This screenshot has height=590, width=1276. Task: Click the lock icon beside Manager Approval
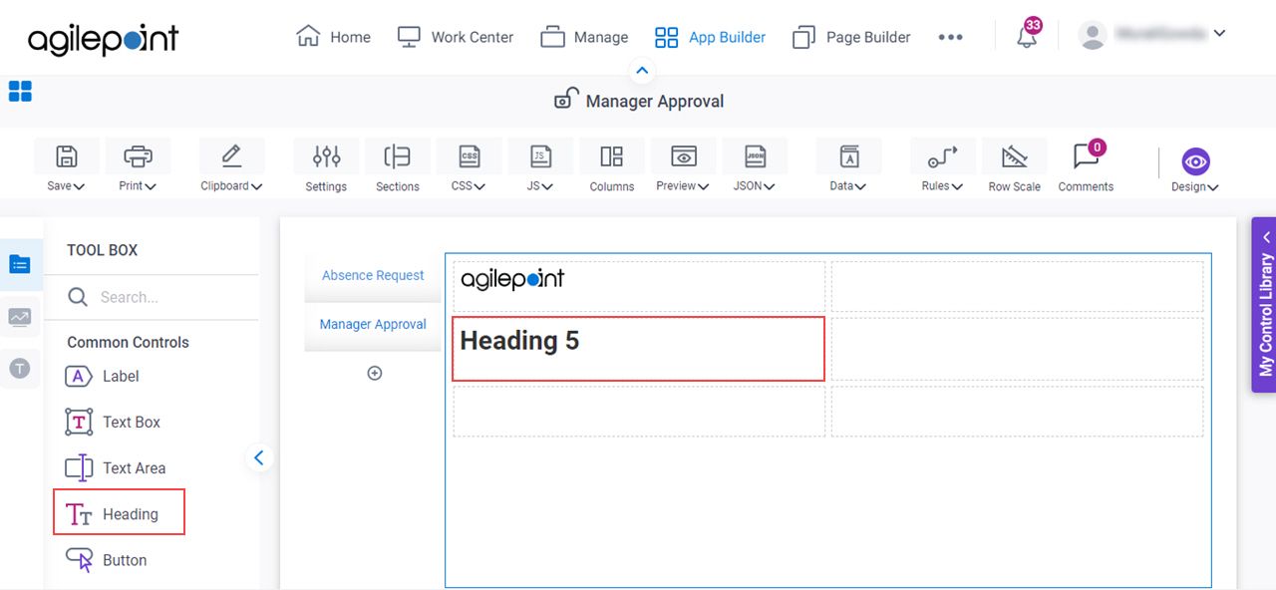[x=566, y=100]
